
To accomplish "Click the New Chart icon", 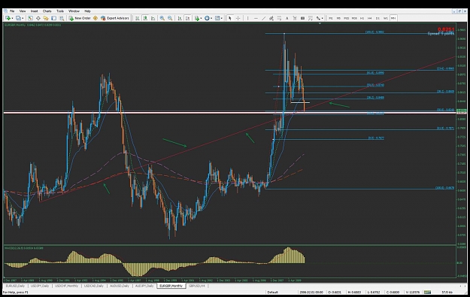I will [x=8, y=18].
